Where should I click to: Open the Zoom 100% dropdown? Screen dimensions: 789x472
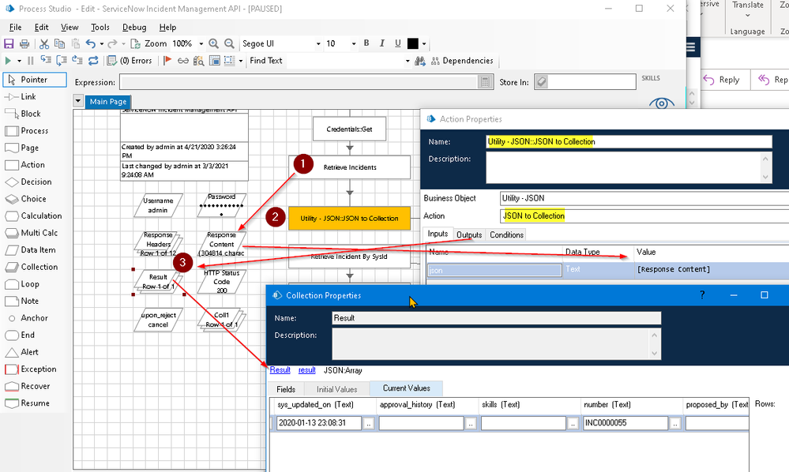201,44
